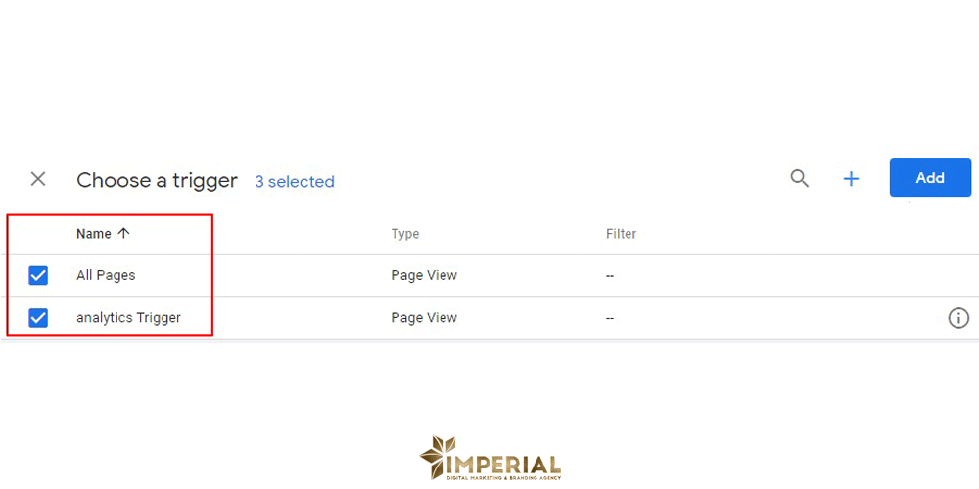
Task: Create a new trigger with plus icon
Action: coord(851,178)
